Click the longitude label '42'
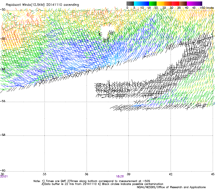The image size is (215, 189). pyautogui.click(x=171, y=174)
